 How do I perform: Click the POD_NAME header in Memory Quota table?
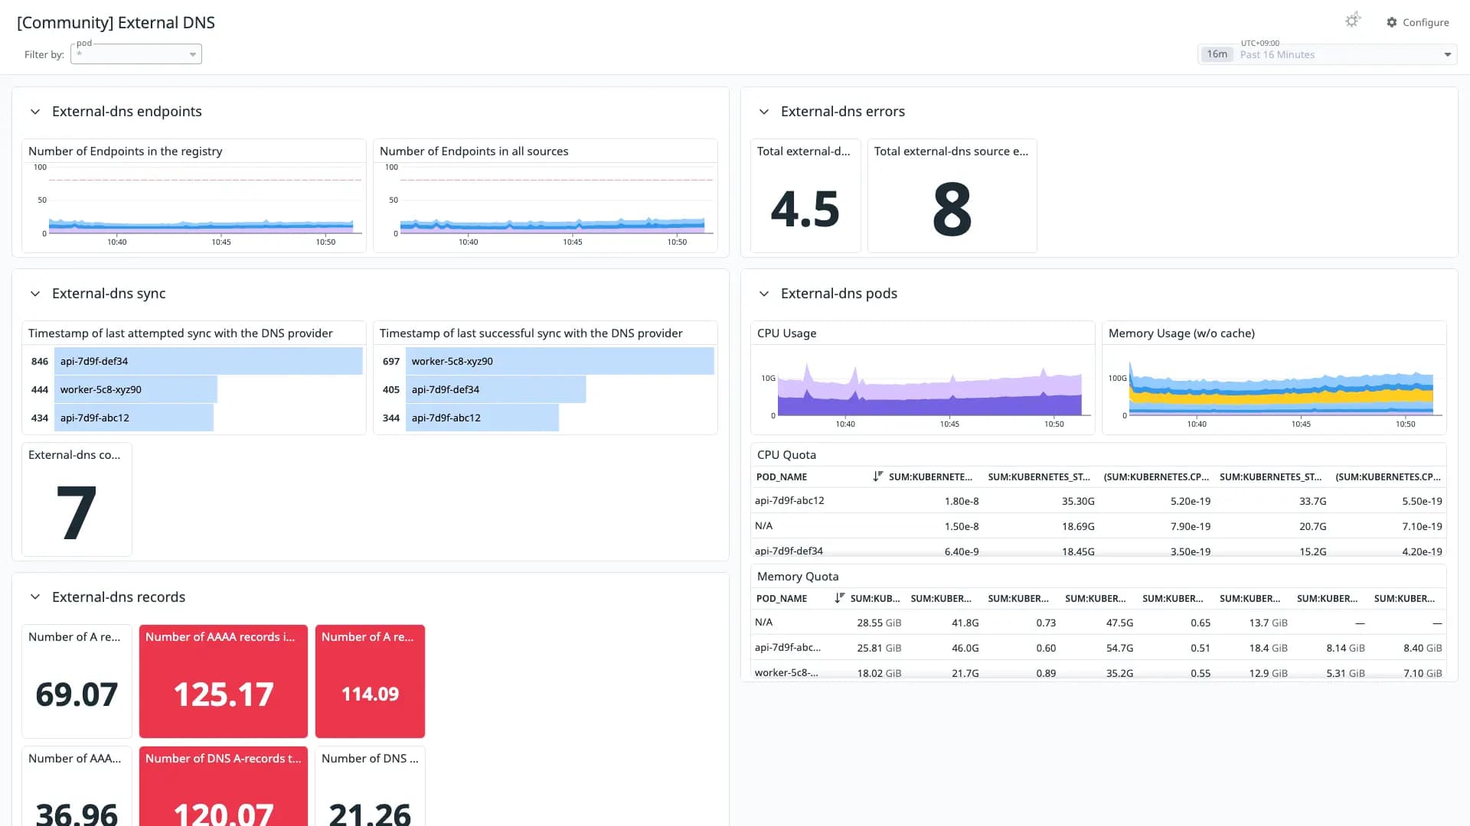click(782, 598)
